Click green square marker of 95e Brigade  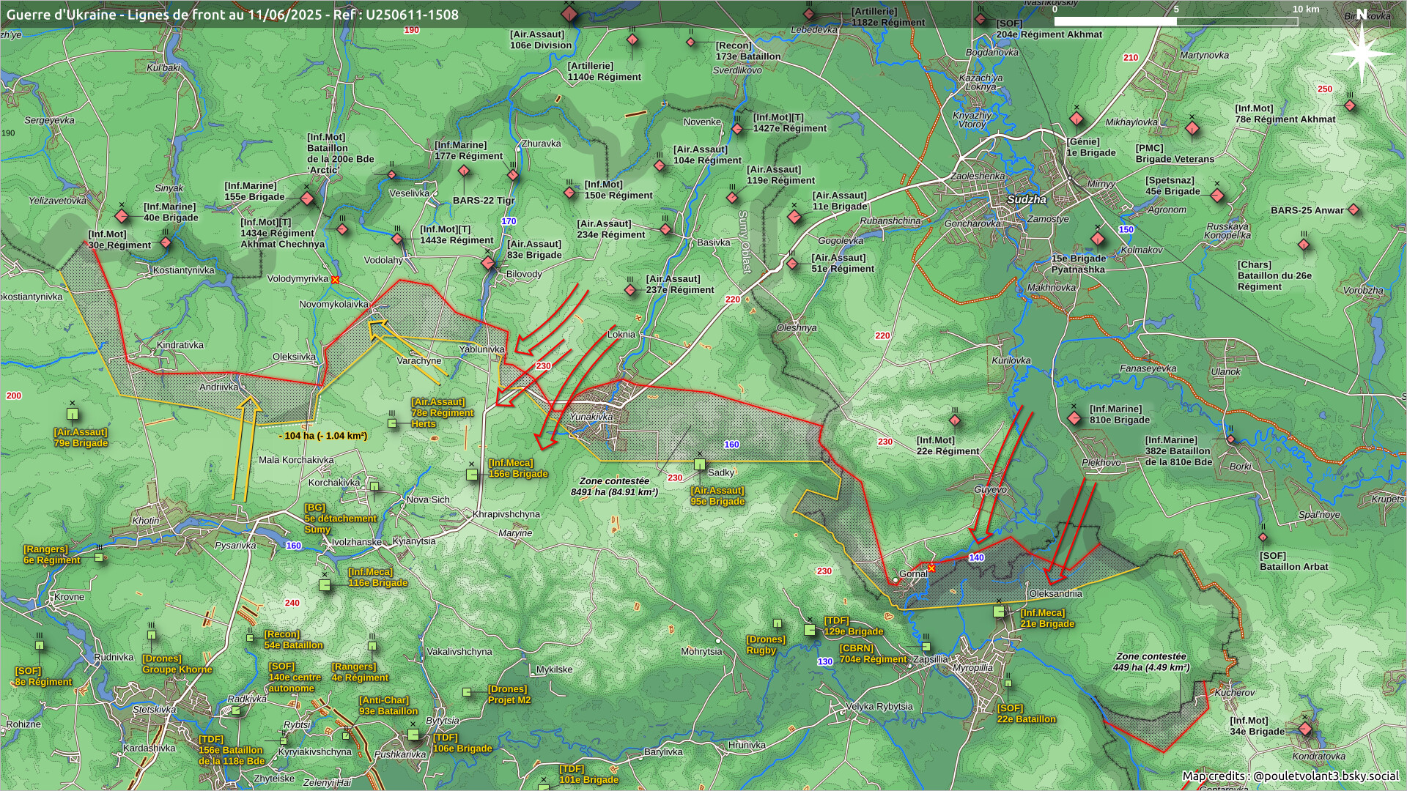click(x=700, y=464)
